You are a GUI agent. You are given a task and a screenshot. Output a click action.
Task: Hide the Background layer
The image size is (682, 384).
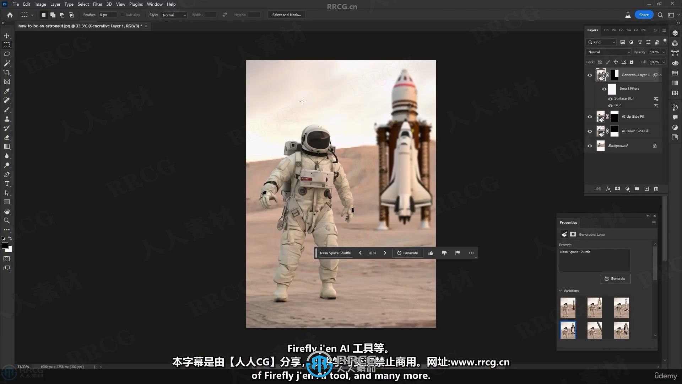click(x=590, y=146)
